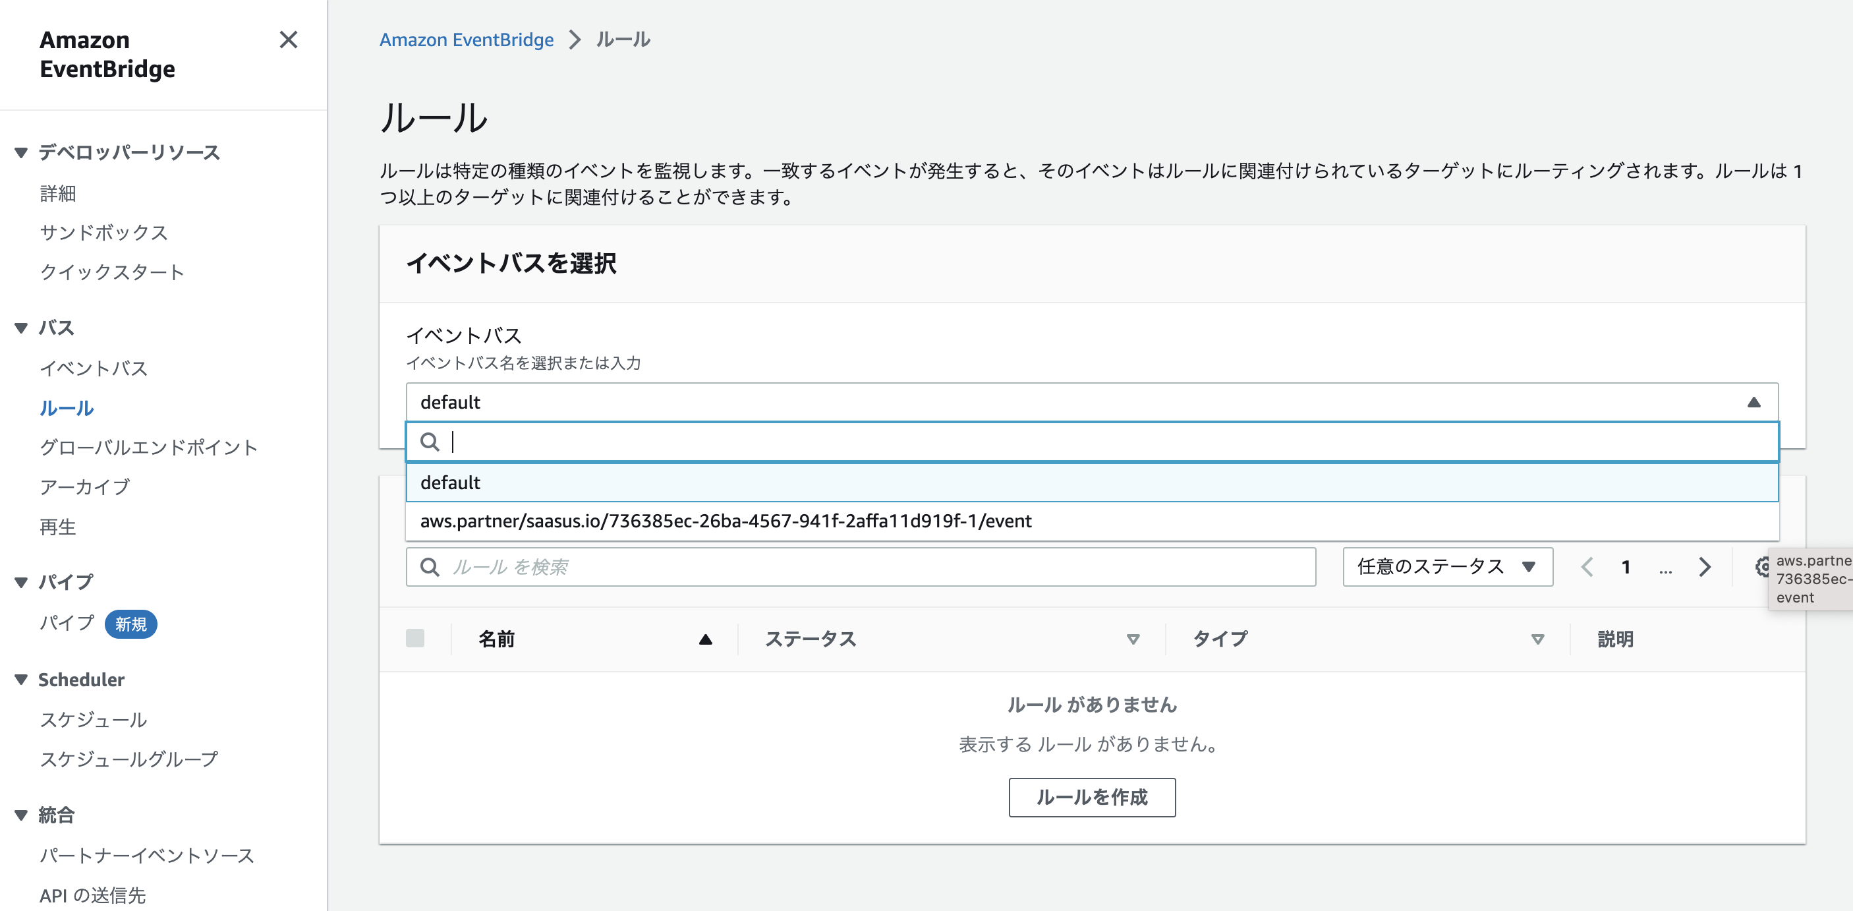
Task: Open パイプ page in the sidebar
Action: click(67, 622)
